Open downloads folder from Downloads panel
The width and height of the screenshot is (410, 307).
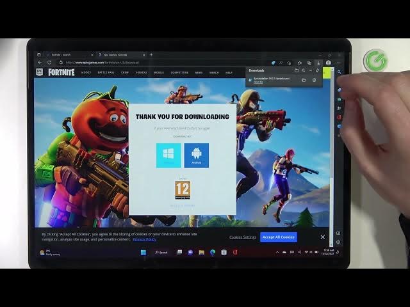pos(297,70)
